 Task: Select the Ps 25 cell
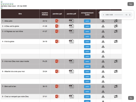45,61
